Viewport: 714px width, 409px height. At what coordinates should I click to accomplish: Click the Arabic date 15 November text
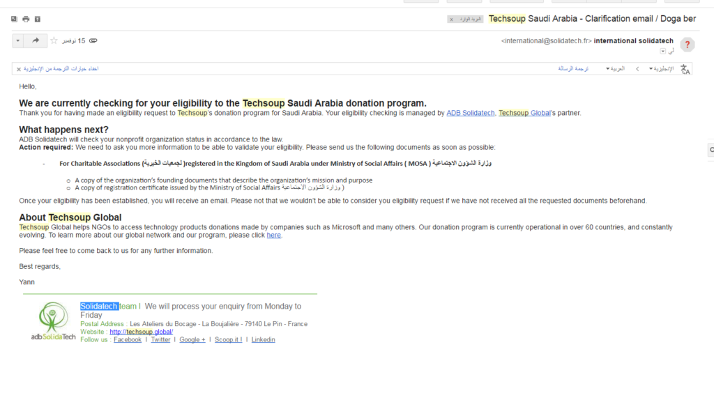pyautogui.click(x=73, y=41)
